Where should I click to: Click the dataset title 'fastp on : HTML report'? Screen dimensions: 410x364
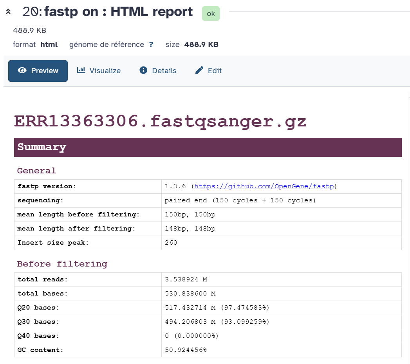[x=118, y=12]
